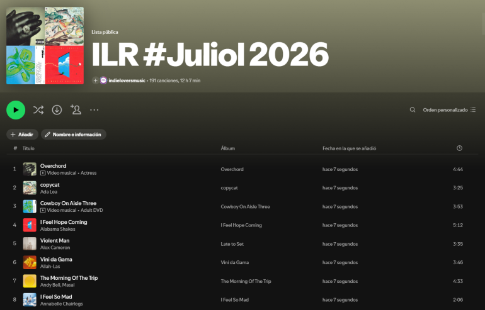Click the 191 canciones, 12 h 7 min text
Screen dimensions: 485x310
click(x=174, y=80)
